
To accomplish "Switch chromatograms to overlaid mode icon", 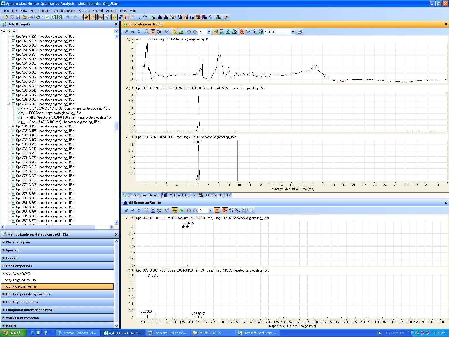I will (181, 32).
